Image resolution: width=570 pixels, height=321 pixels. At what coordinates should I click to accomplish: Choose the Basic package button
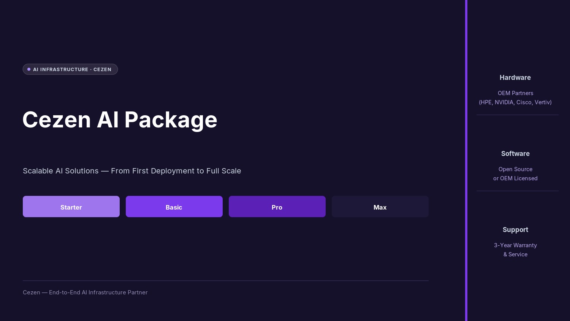[174, 207]
